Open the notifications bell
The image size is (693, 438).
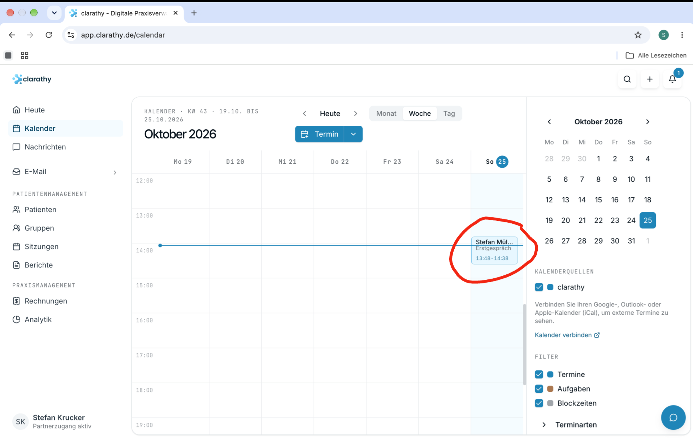pos(672,79)
